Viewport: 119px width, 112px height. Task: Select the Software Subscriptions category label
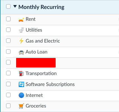point(50,84)
